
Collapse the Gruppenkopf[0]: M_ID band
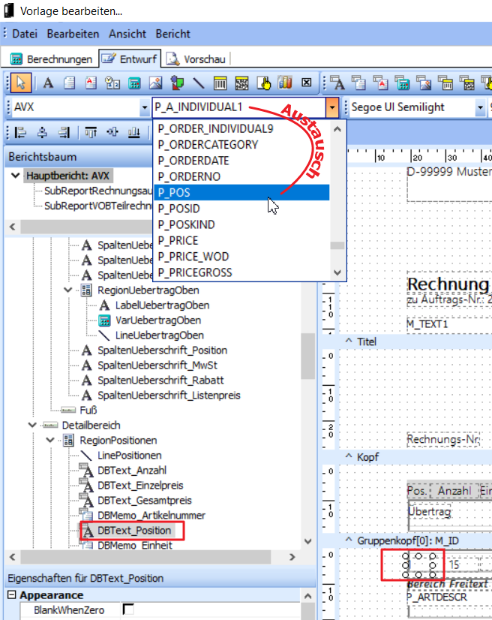click(x=349, y=540)
